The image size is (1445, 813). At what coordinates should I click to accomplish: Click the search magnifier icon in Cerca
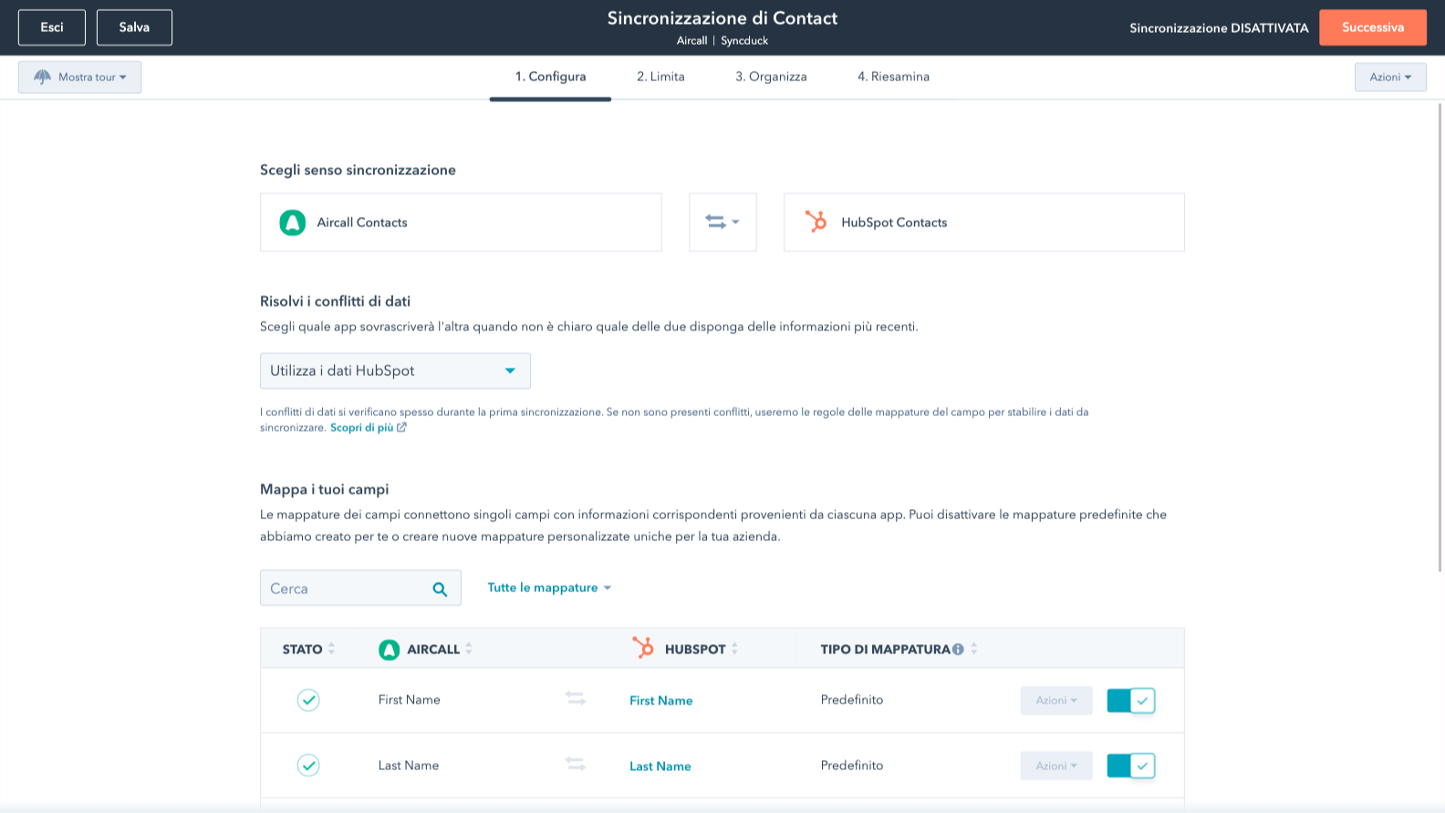[440, 589]
